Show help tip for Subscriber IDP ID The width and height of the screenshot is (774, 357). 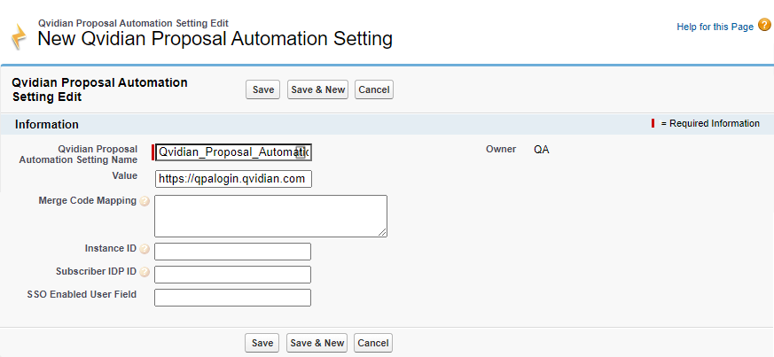[145, 272]
